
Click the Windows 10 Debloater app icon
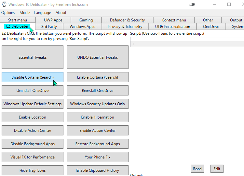pyautogui.click(x=4, y=4)
